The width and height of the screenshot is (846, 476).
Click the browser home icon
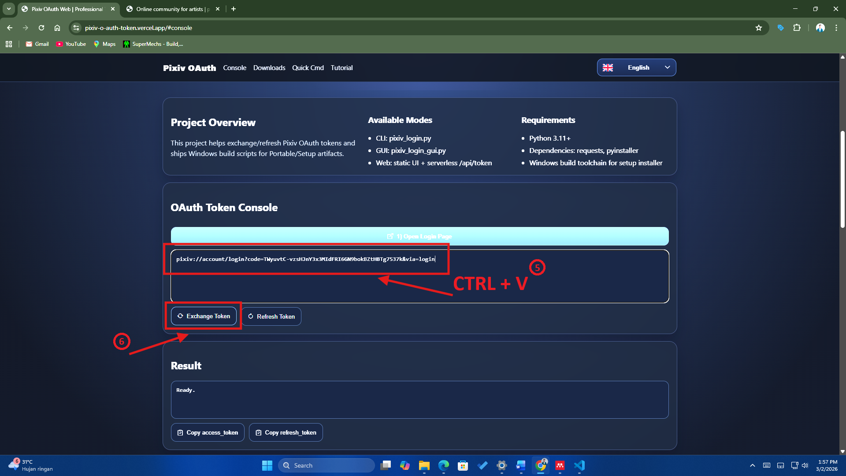click(57, 28)
